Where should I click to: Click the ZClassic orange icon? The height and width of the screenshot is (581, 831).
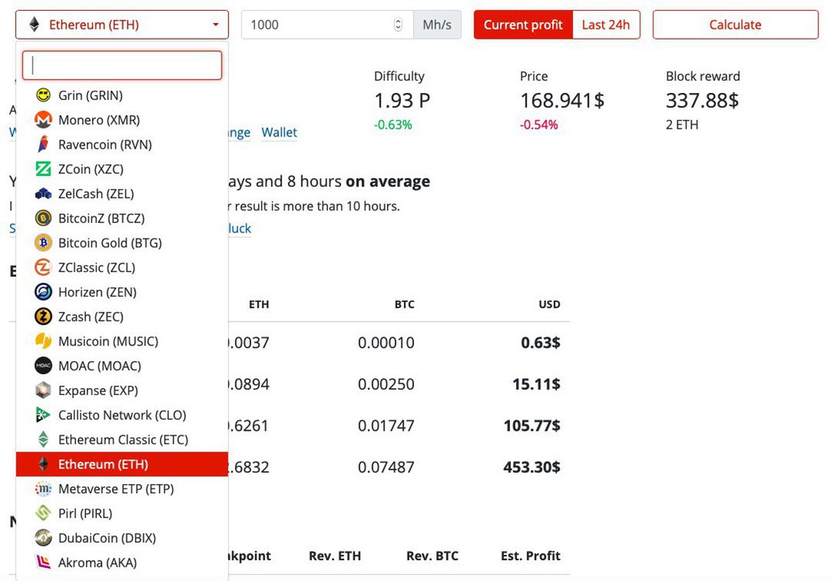tap(43, 267)
